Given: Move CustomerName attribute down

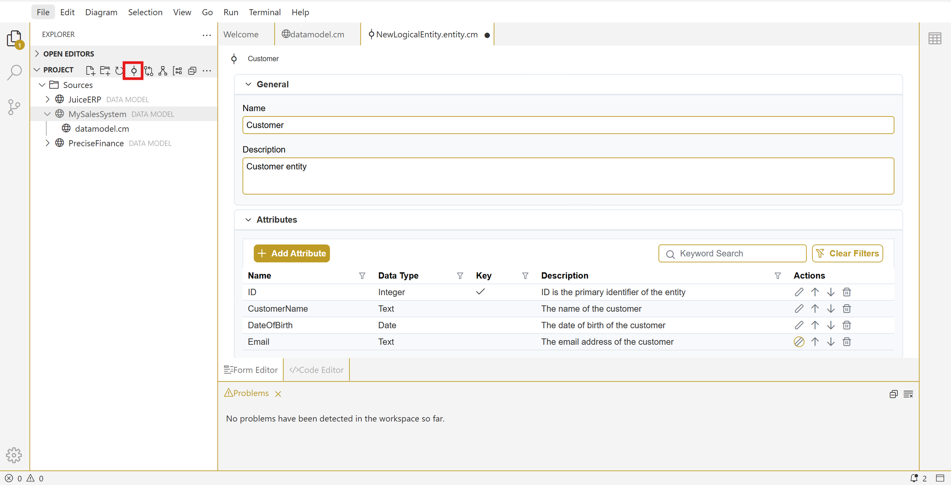Looking at the screenshot, I should point(831,309).
